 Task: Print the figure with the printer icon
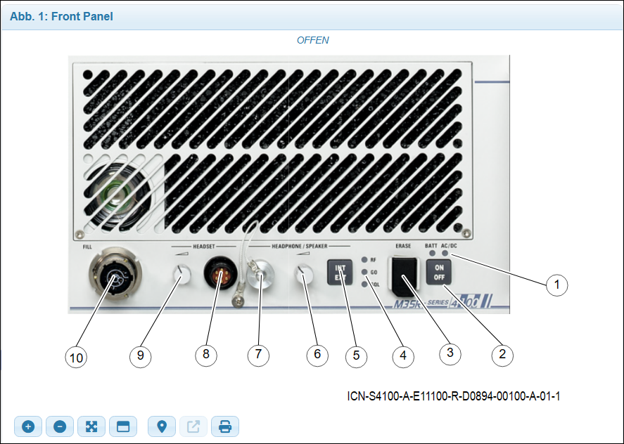[x=225, y=426]
